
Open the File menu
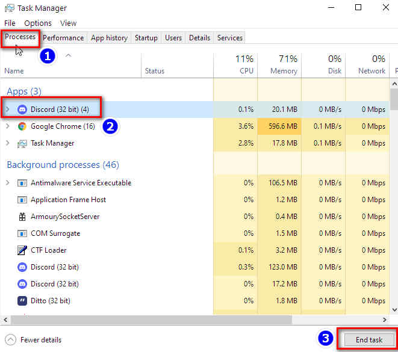(x=10, y=23)
